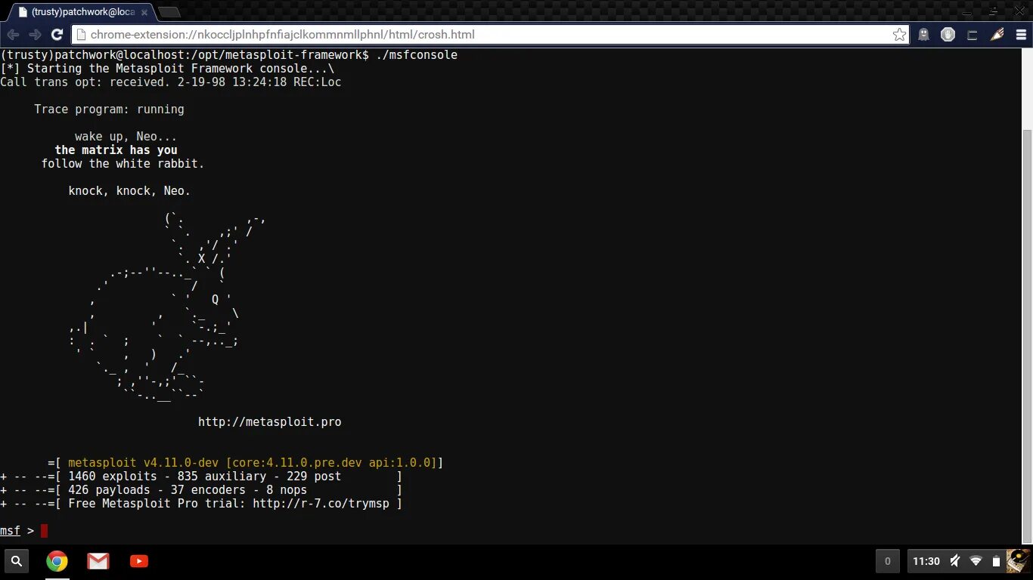Open the user avatar turntable picture
Image resolution: width=1033 pixels, height=580 pixels.
[1019, 561]
